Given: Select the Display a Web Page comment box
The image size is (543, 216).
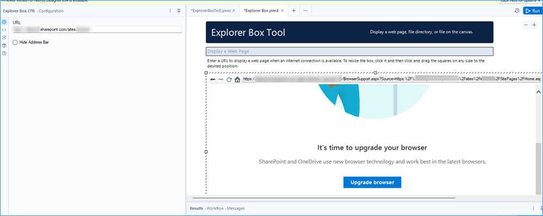Looking at the screenshot, I should [x=349, y=51].
